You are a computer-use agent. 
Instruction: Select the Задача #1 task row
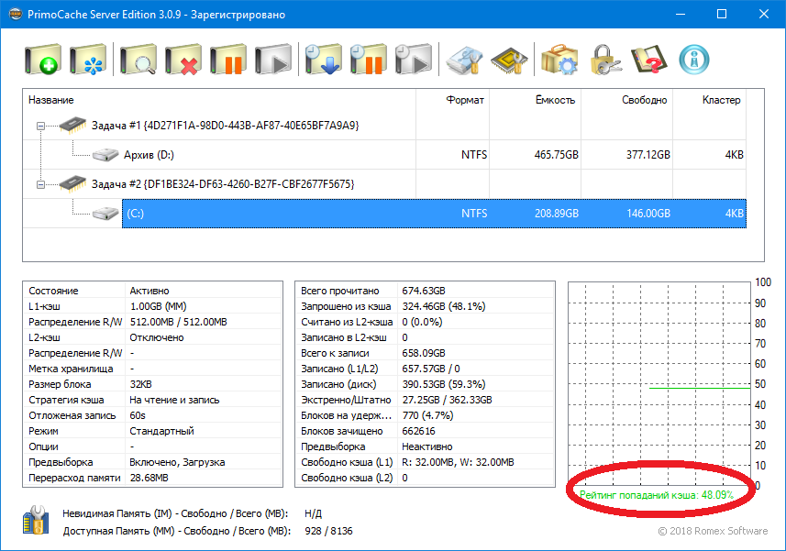(x=225, y=126)
